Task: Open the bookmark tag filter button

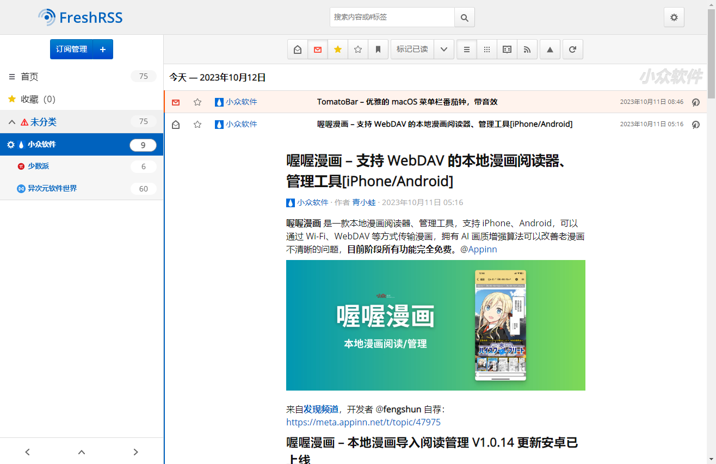Action: [x=378, y=49]
